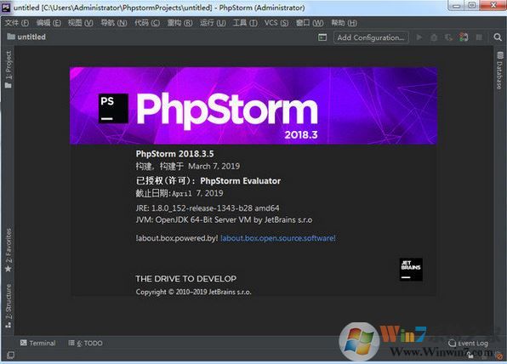Open the 重构 (R) menu
507x364 pixels.
179,23
